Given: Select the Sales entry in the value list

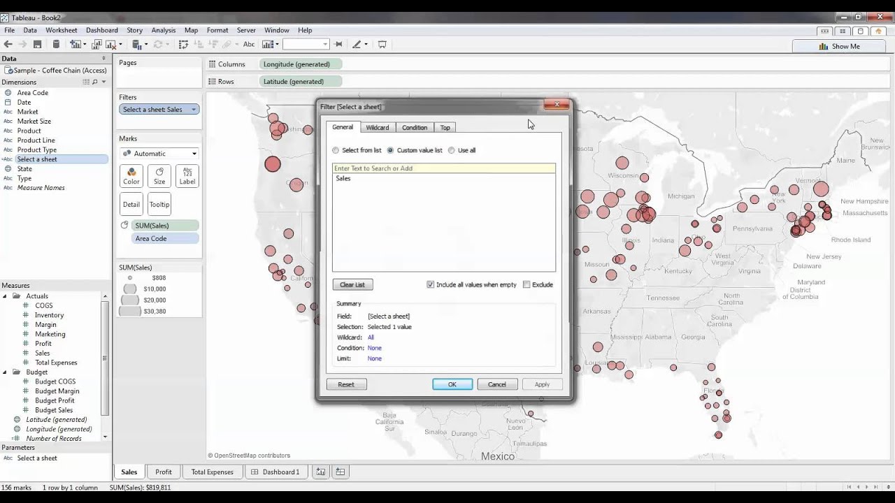Looking at the screenshot, I should coord(343,179).
